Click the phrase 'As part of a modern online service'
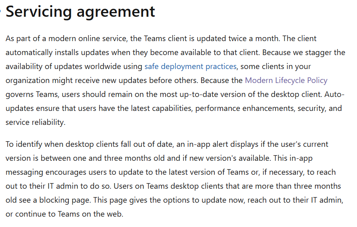The width and height of the screenshot is (357, 227). point(66,39)
